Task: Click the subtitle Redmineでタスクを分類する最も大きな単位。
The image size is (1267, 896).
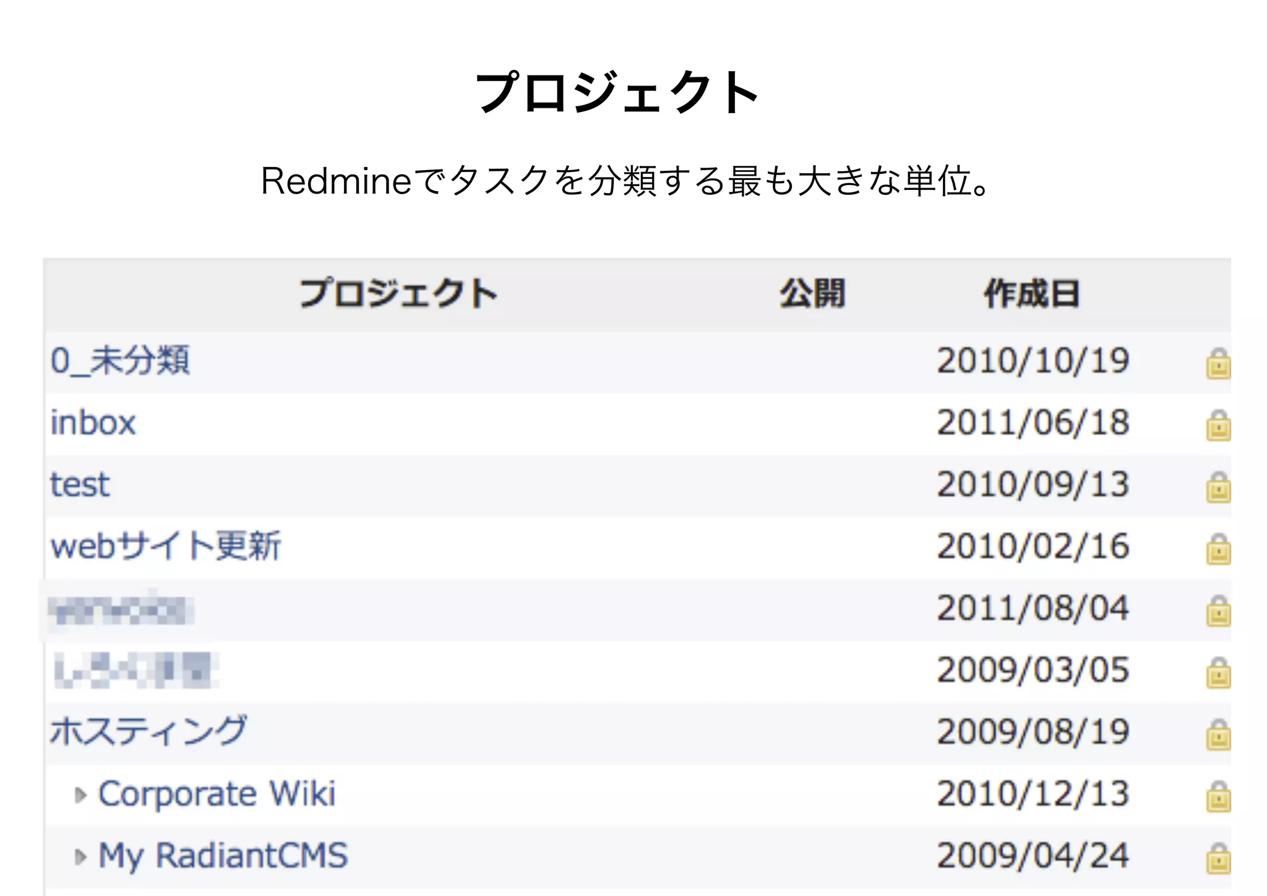Action: (626, 181)
